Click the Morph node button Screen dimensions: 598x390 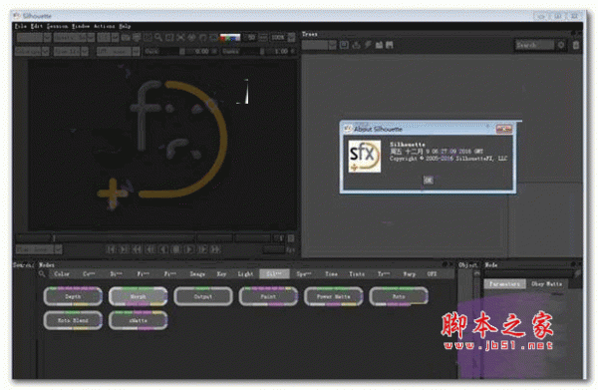click(139, 296)
